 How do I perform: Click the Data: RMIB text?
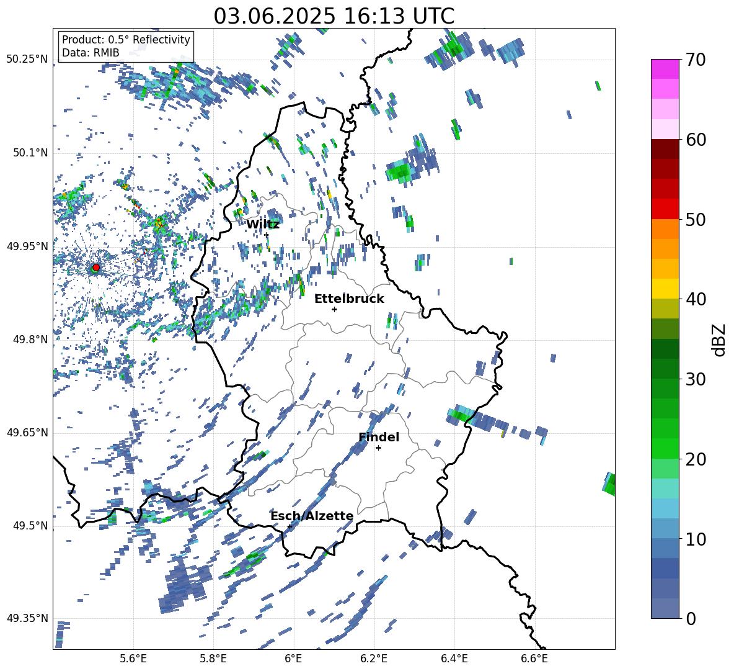[x=91, y=53]
